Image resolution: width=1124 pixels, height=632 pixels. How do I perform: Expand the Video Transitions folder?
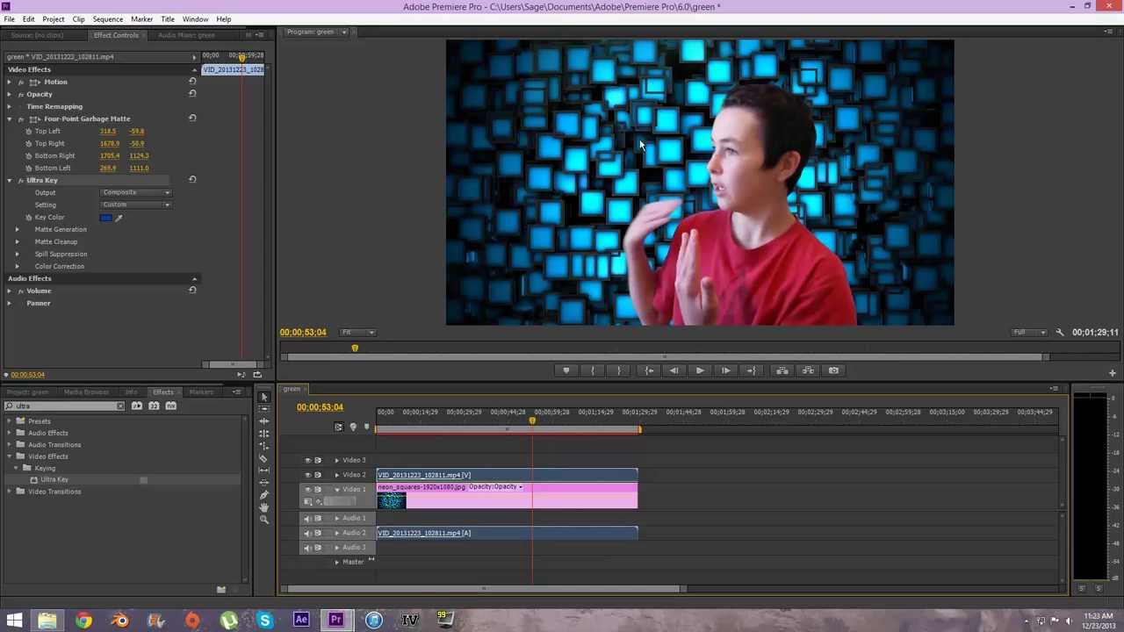(9, 492)
